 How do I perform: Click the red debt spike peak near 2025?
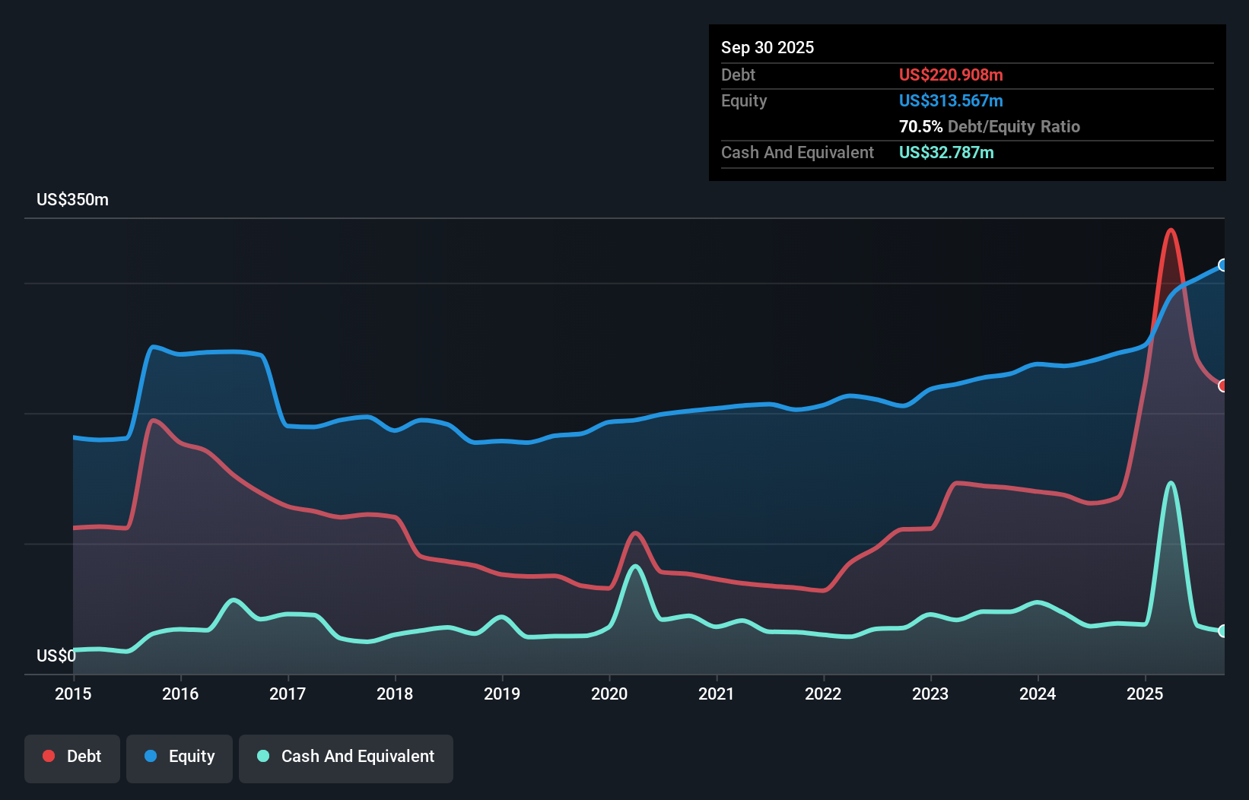1171,230
